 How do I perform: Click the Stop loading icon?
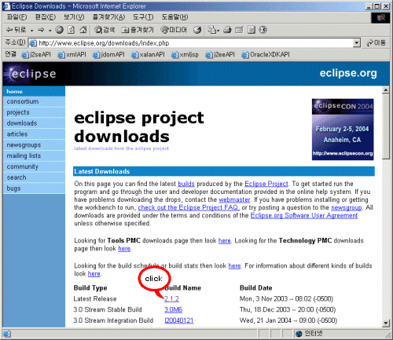point(60,30)
